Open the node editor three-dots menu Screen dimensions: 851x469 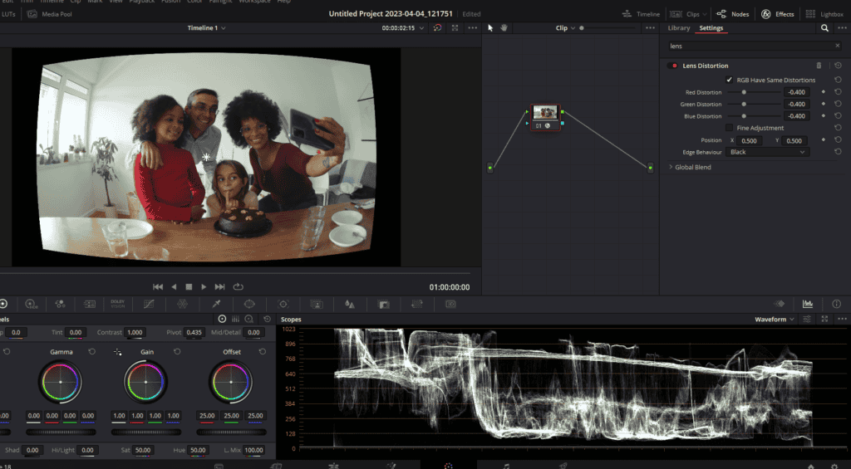coord(650,27)
